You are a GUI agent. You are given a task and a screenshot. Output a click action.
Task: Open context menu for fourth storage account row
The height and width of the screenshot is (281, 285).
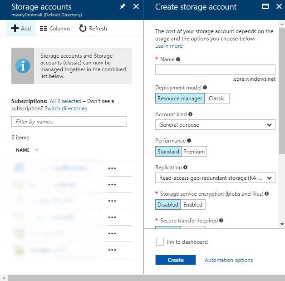pyautogui.click(x=112, y=217)
